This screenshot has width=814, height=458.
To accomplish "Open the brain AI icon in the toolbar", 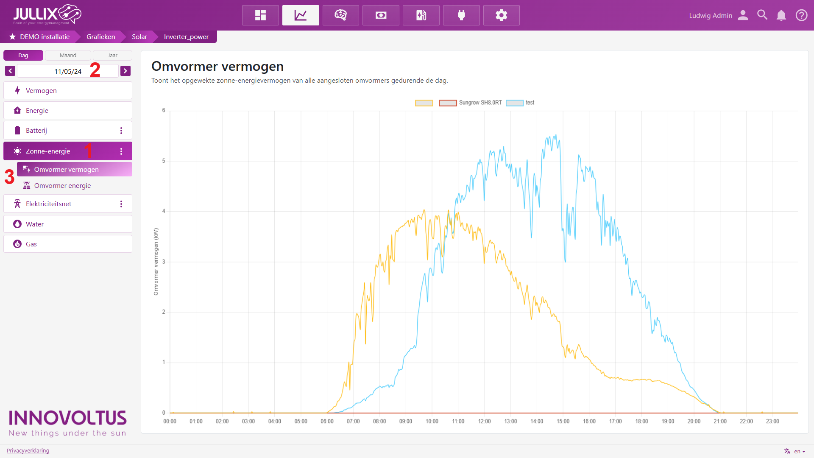I will (340, 15).
